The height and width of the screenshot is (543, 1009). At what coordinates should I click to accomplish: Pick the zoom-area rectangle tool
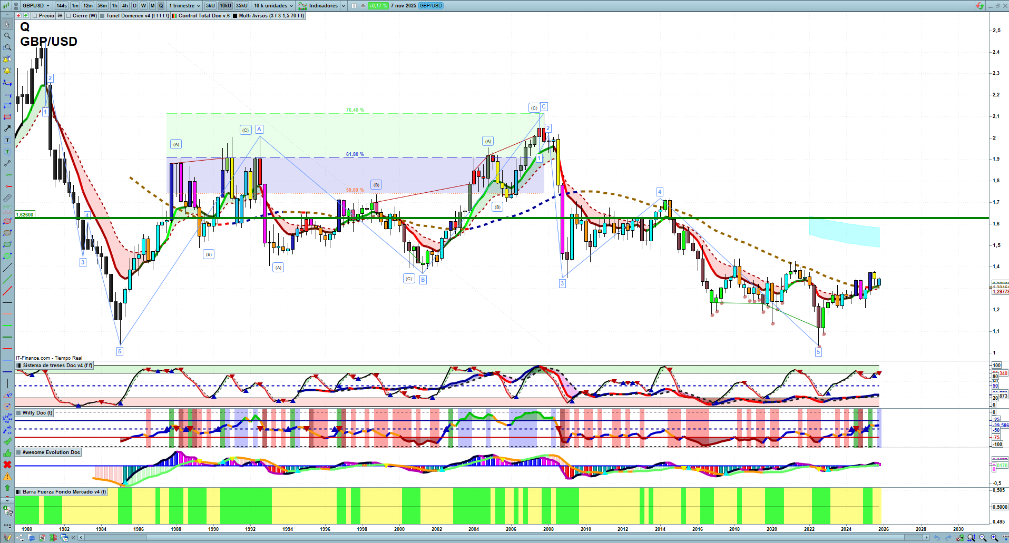click(x=7, y=47)
